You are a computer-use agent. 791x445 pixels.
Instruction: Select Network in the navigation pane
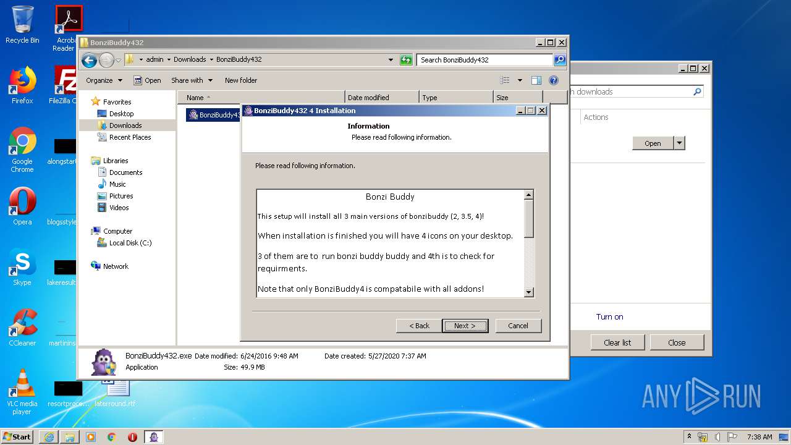(116, 266)
